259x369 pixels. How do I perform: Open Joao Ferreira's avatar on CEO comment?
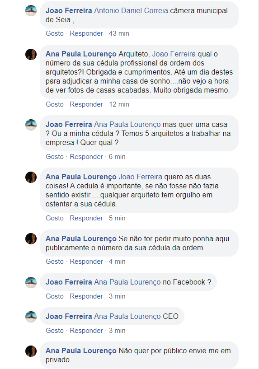pyautogui.click(x=31, y=317)
